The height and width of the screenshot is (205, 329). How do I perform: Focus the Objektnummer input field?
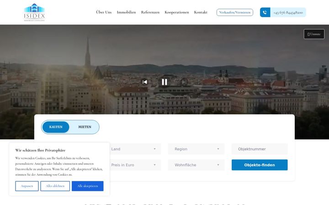coord(260,149)
